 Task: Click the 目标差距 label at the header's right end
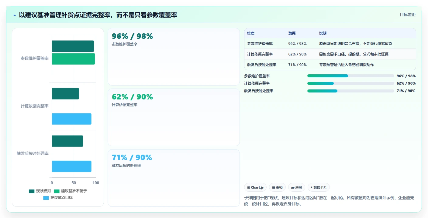pyautogui.click(x=408, y=15)
